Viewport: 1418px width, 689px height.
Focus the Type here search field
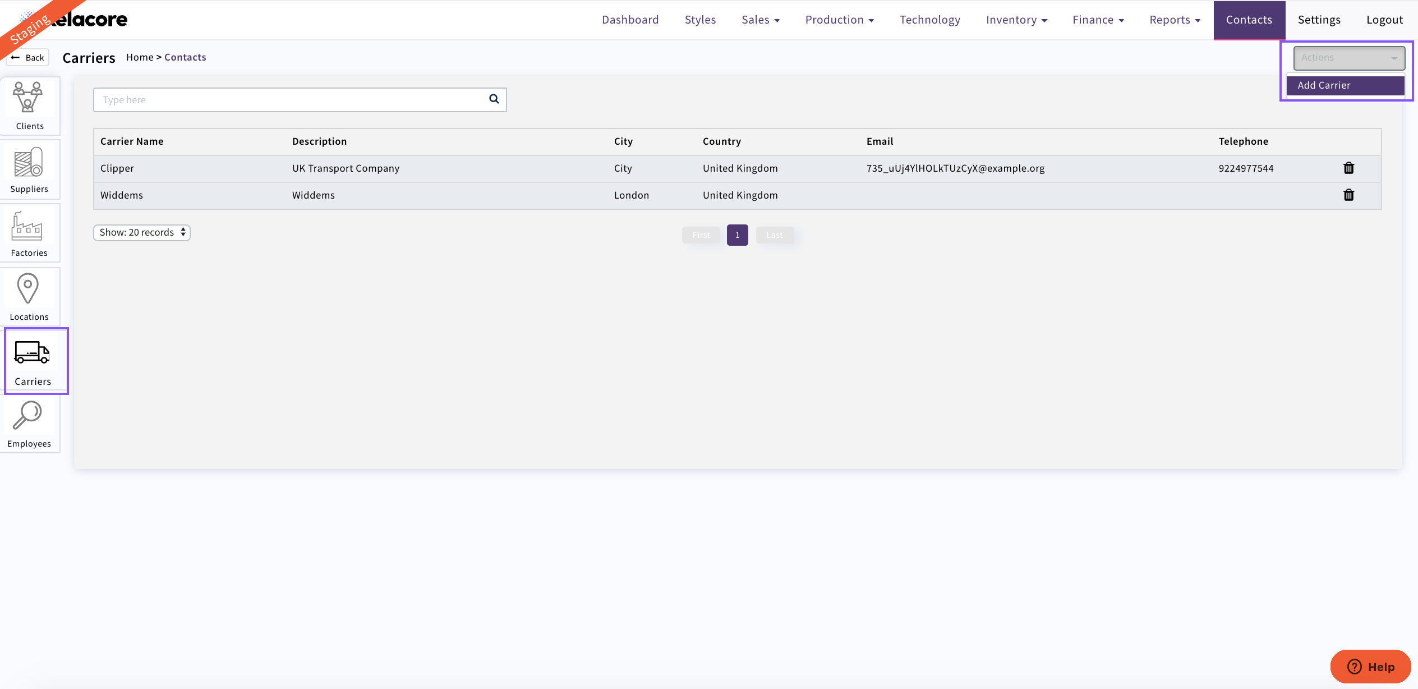pyautogui.click(x=289, y=100)
